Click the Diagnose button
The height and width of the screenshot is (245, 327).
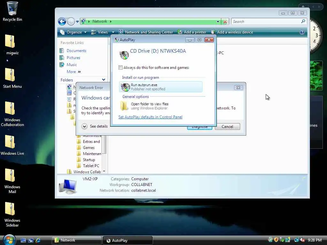pyautogui.click(x=200, y=128)
